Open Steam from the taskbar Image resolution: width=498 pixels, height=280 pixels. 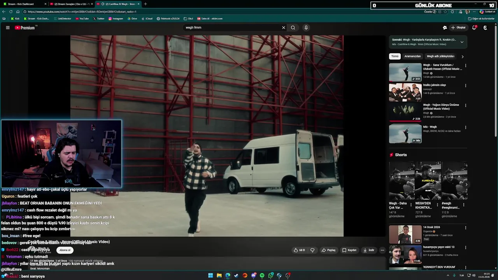point(236,275)
